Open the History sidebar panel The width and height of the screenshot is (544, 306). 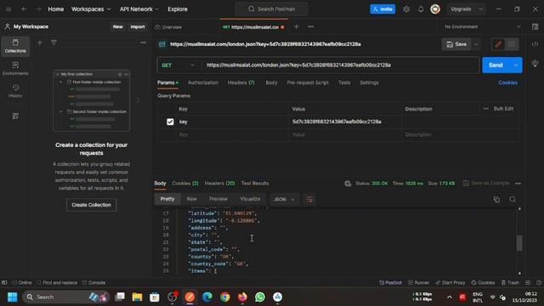tap(15, 91)
